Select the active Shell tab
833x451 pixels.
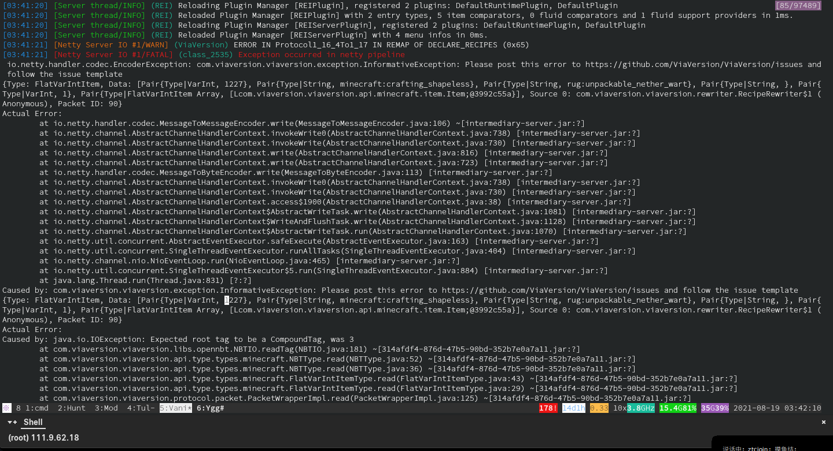point(33,422)
